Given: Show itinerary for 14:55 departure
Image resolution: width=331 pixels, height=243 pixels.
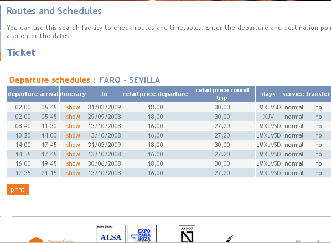Looking at the screenshot, I should (x=73, y=154).
